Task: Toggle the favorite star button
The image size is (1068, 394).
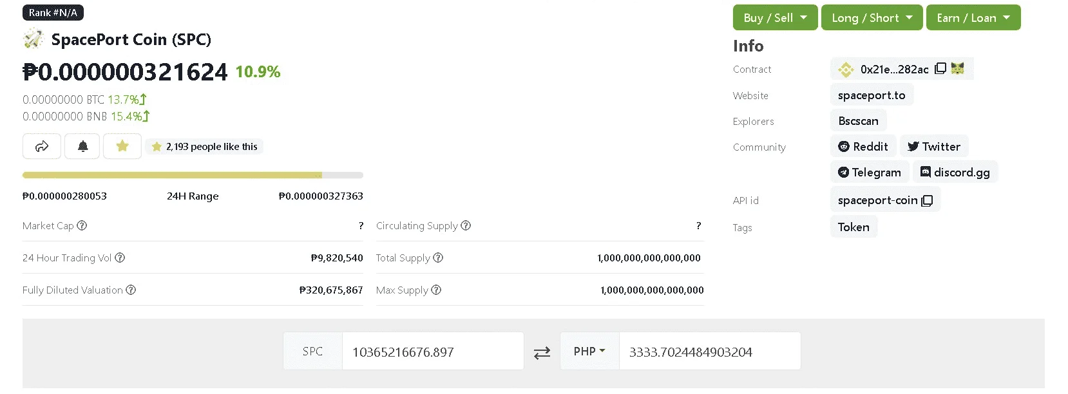Action: click(x=122, y=146)
